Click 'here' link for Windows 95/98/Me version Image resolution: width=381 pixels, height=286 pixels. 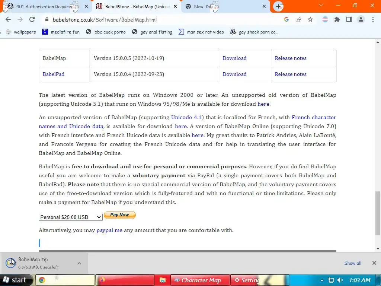pos(263,104)
